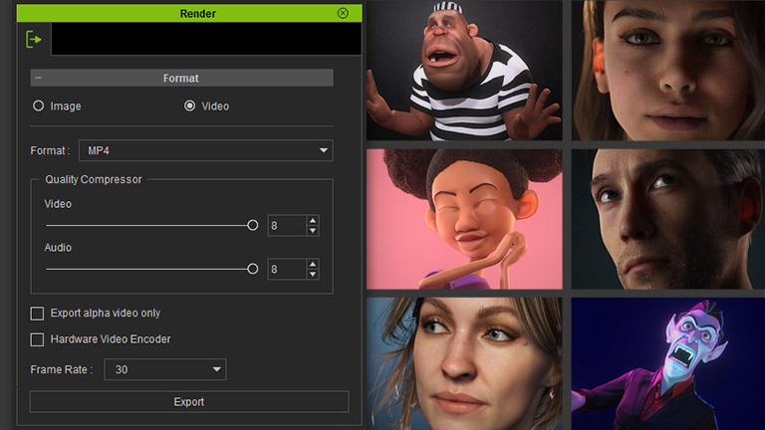This screenshot has width=765, height=430.
Task: Open the MP4 format dropdown
Action: (x=205, y=150)
